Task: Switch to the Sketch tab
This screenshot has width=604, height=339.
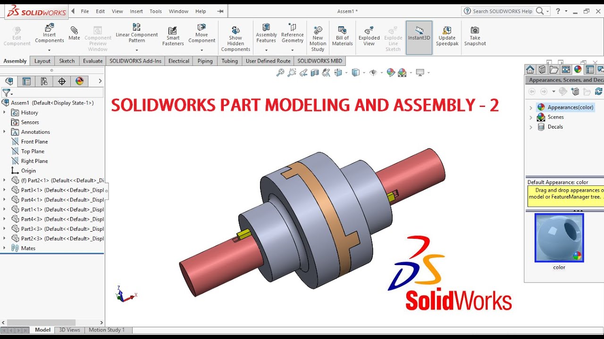Action: point(67,61)
